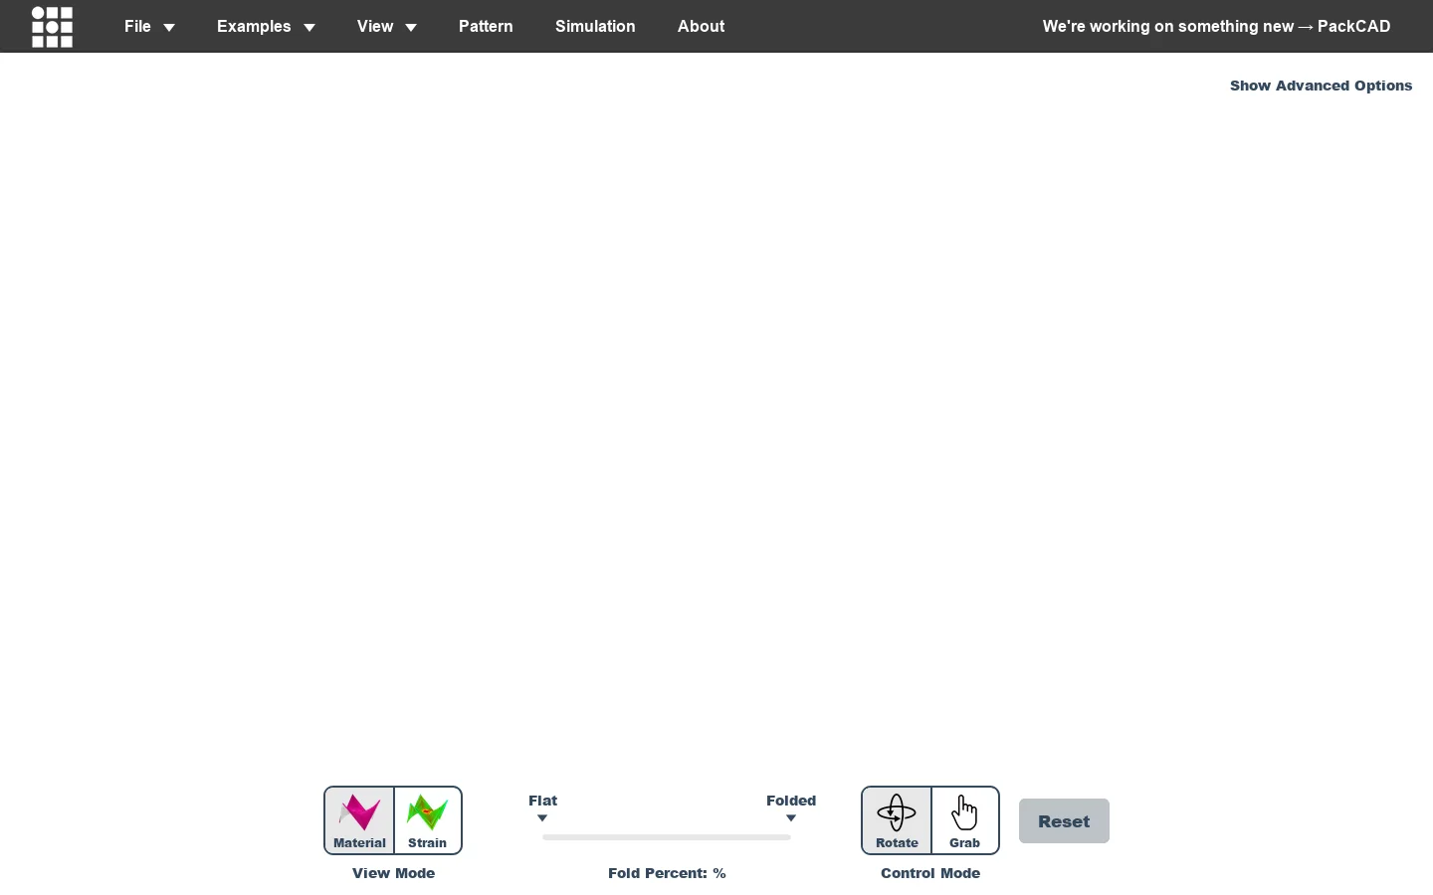Choose Rotate control mode icon
Viewport: 1433px width, 895px height.
pos(897,820)
